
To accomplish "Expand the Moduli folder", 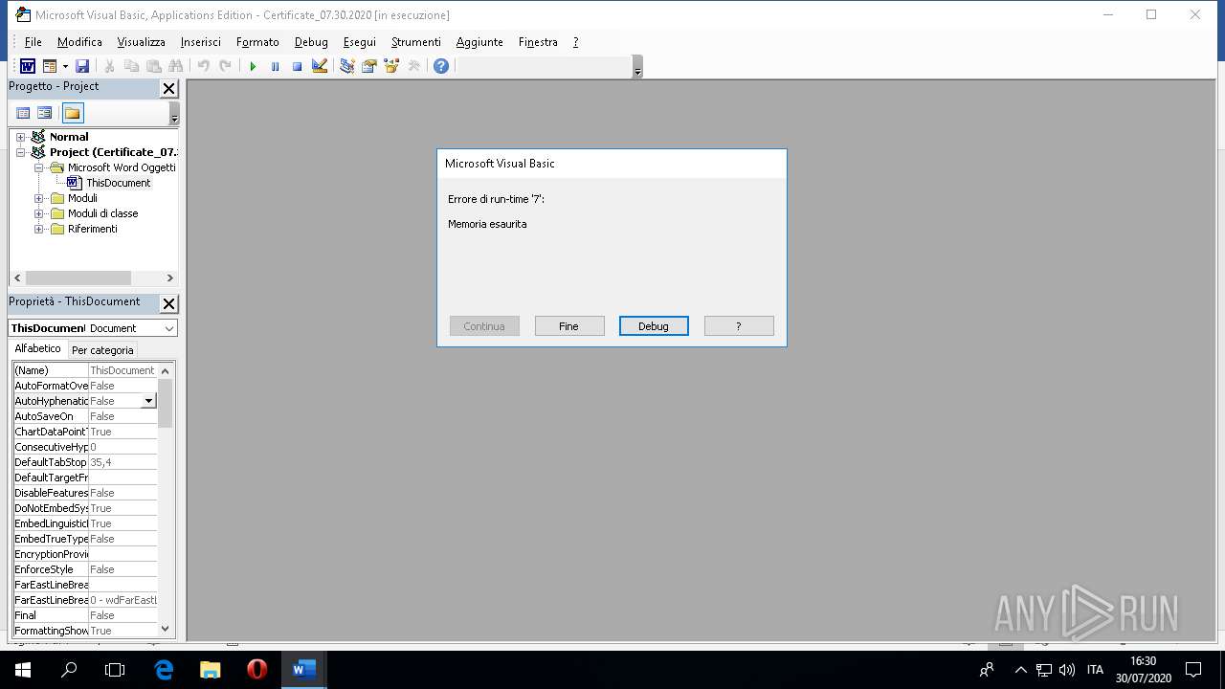I will 38,198.
